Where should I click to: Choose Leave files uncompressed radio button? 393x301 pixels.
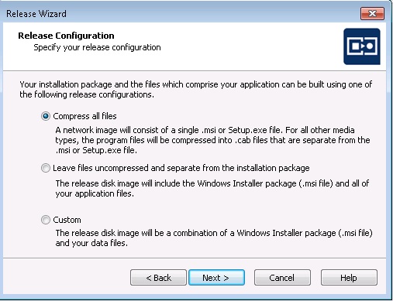pos(46,168)
